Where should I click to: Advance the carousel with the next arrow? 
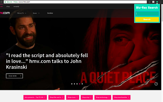[156, 84]
